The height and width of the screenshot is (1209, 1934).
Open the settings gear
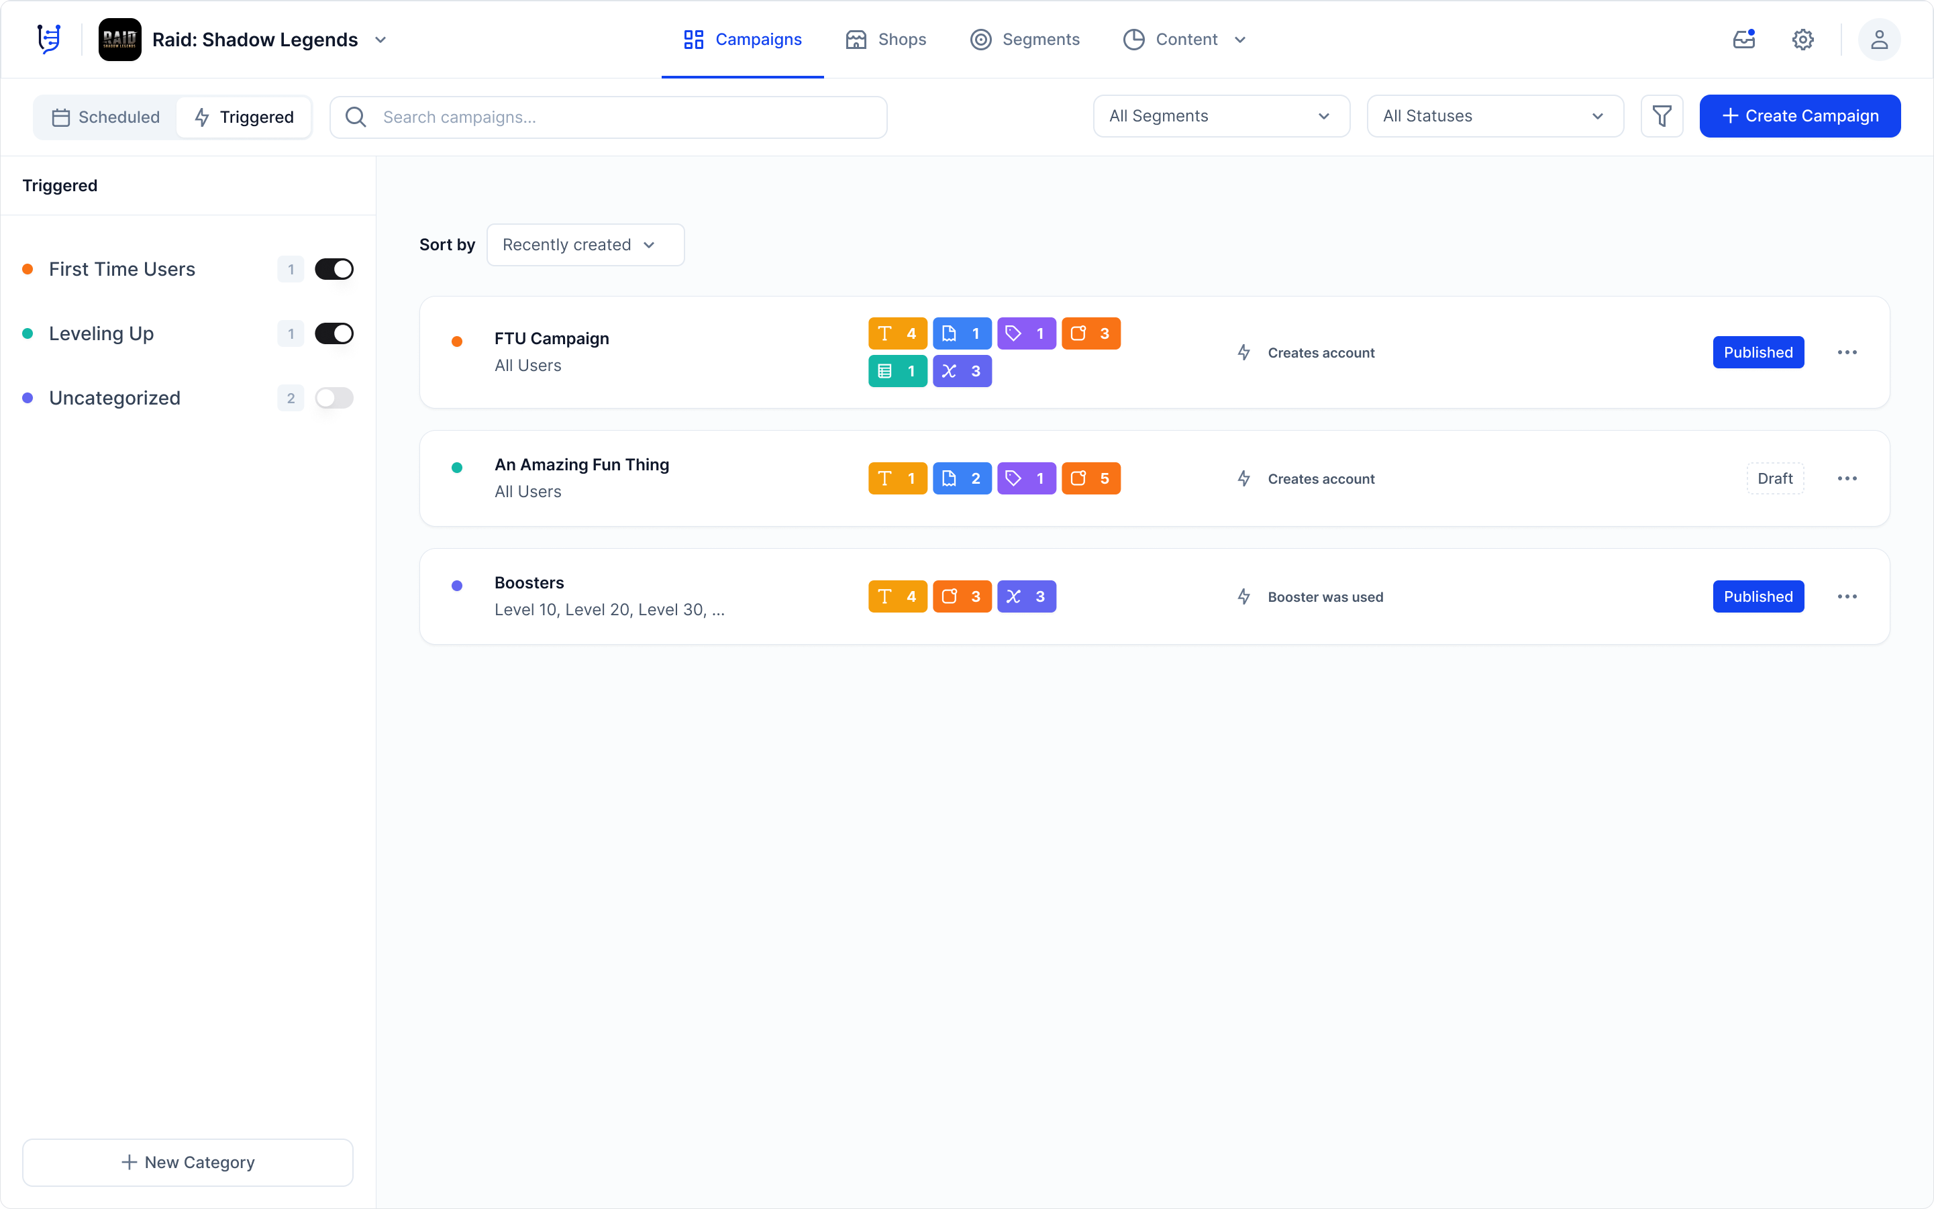click(x=1802, y=39)
